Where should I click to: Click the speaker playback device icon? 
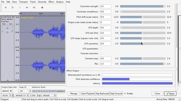40,95
